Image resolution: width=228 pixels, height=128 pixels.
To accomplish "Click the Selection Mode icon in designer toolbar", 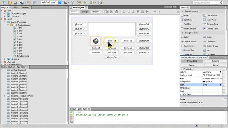I will (x=106, y=12).
